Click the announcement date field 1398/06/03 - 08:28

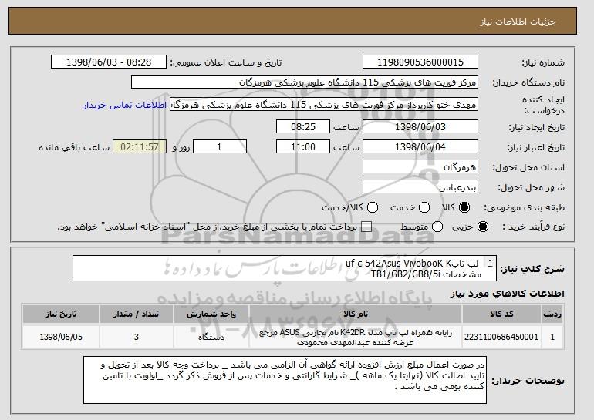(x=109, y=62)
